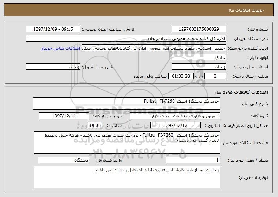Click the remaining time field 01:33:28
Image resolution: width=278 pixels, height=197 pixels.
click(x=181, y=76)
